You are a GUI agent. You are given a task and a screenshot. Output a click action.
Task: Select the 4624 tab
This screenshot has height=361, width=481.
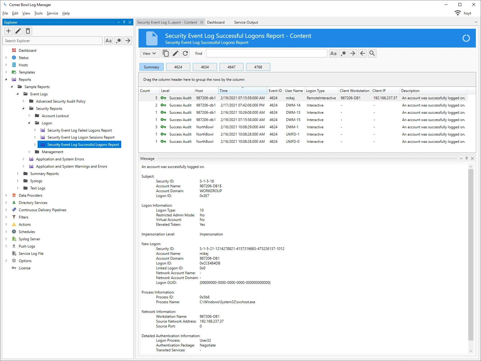tap(178, 67)
